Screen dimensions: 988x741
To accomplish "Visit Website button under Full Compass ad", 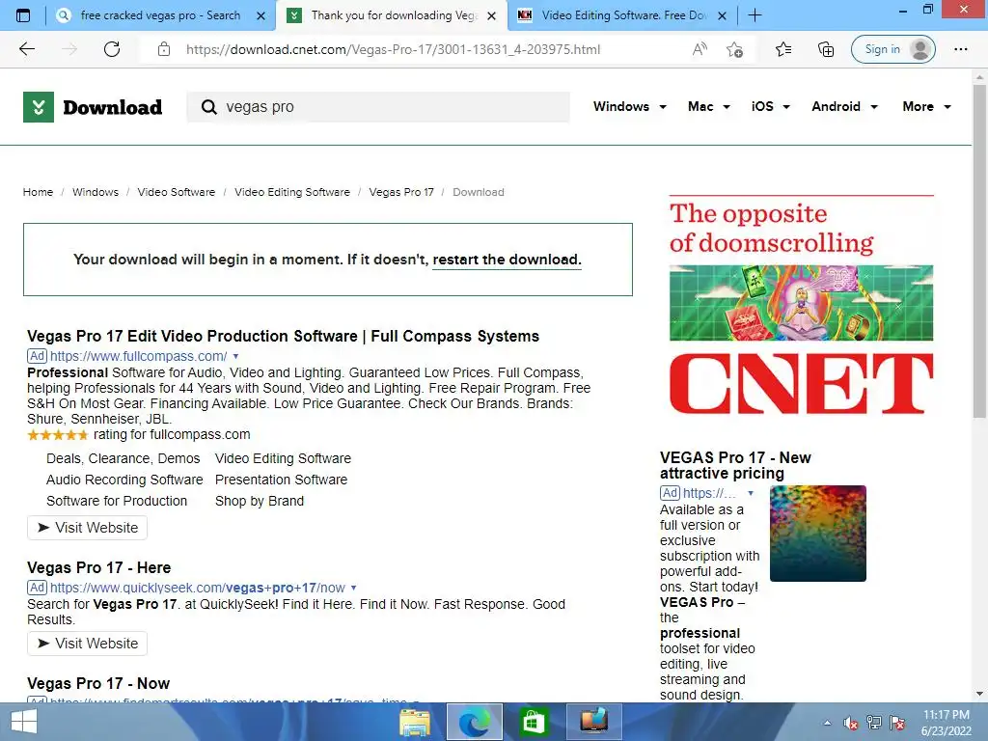I will pos(87,528).
